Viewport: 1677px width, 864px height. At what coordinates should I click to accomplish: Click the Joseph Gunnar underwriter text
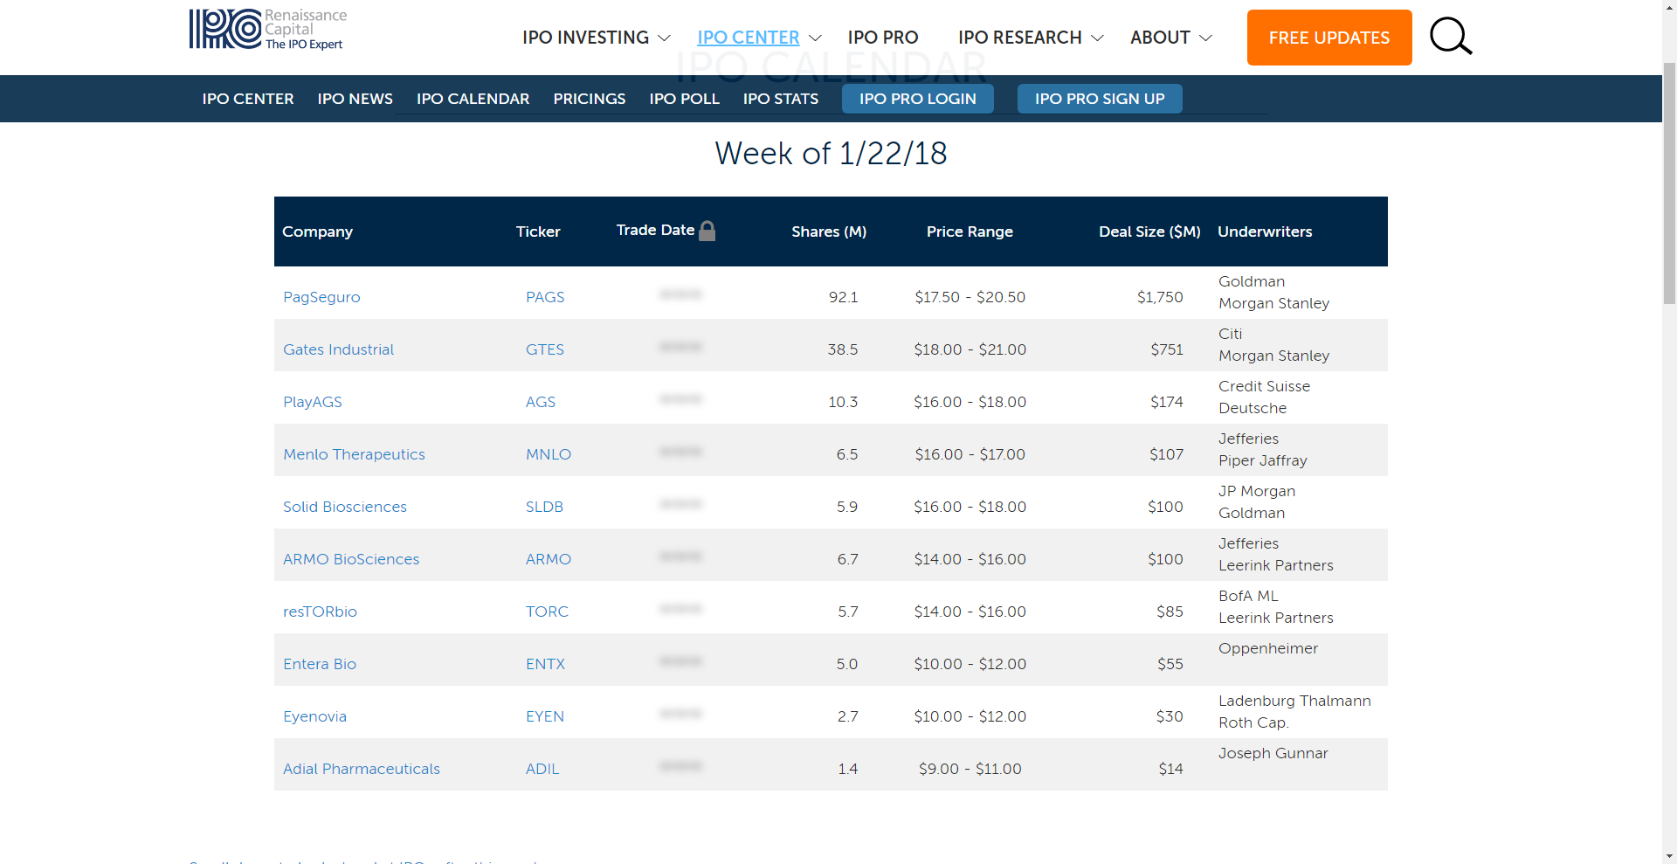click(x=1273, y=753)
